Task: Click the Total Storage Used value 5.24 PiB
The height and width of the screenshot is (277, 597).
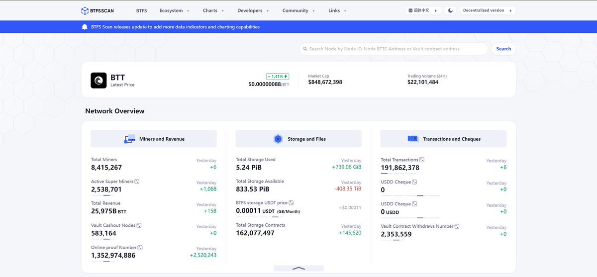Action: (x=249, y=168)
